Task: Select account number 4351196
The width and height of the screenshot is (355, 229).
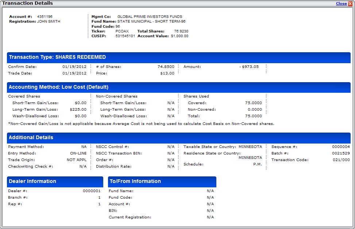Action: click(x=45, y=16)
